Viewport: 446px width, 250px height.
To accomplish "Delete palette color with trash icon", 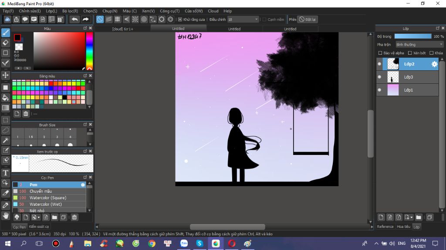I will (x=26, y=114).
